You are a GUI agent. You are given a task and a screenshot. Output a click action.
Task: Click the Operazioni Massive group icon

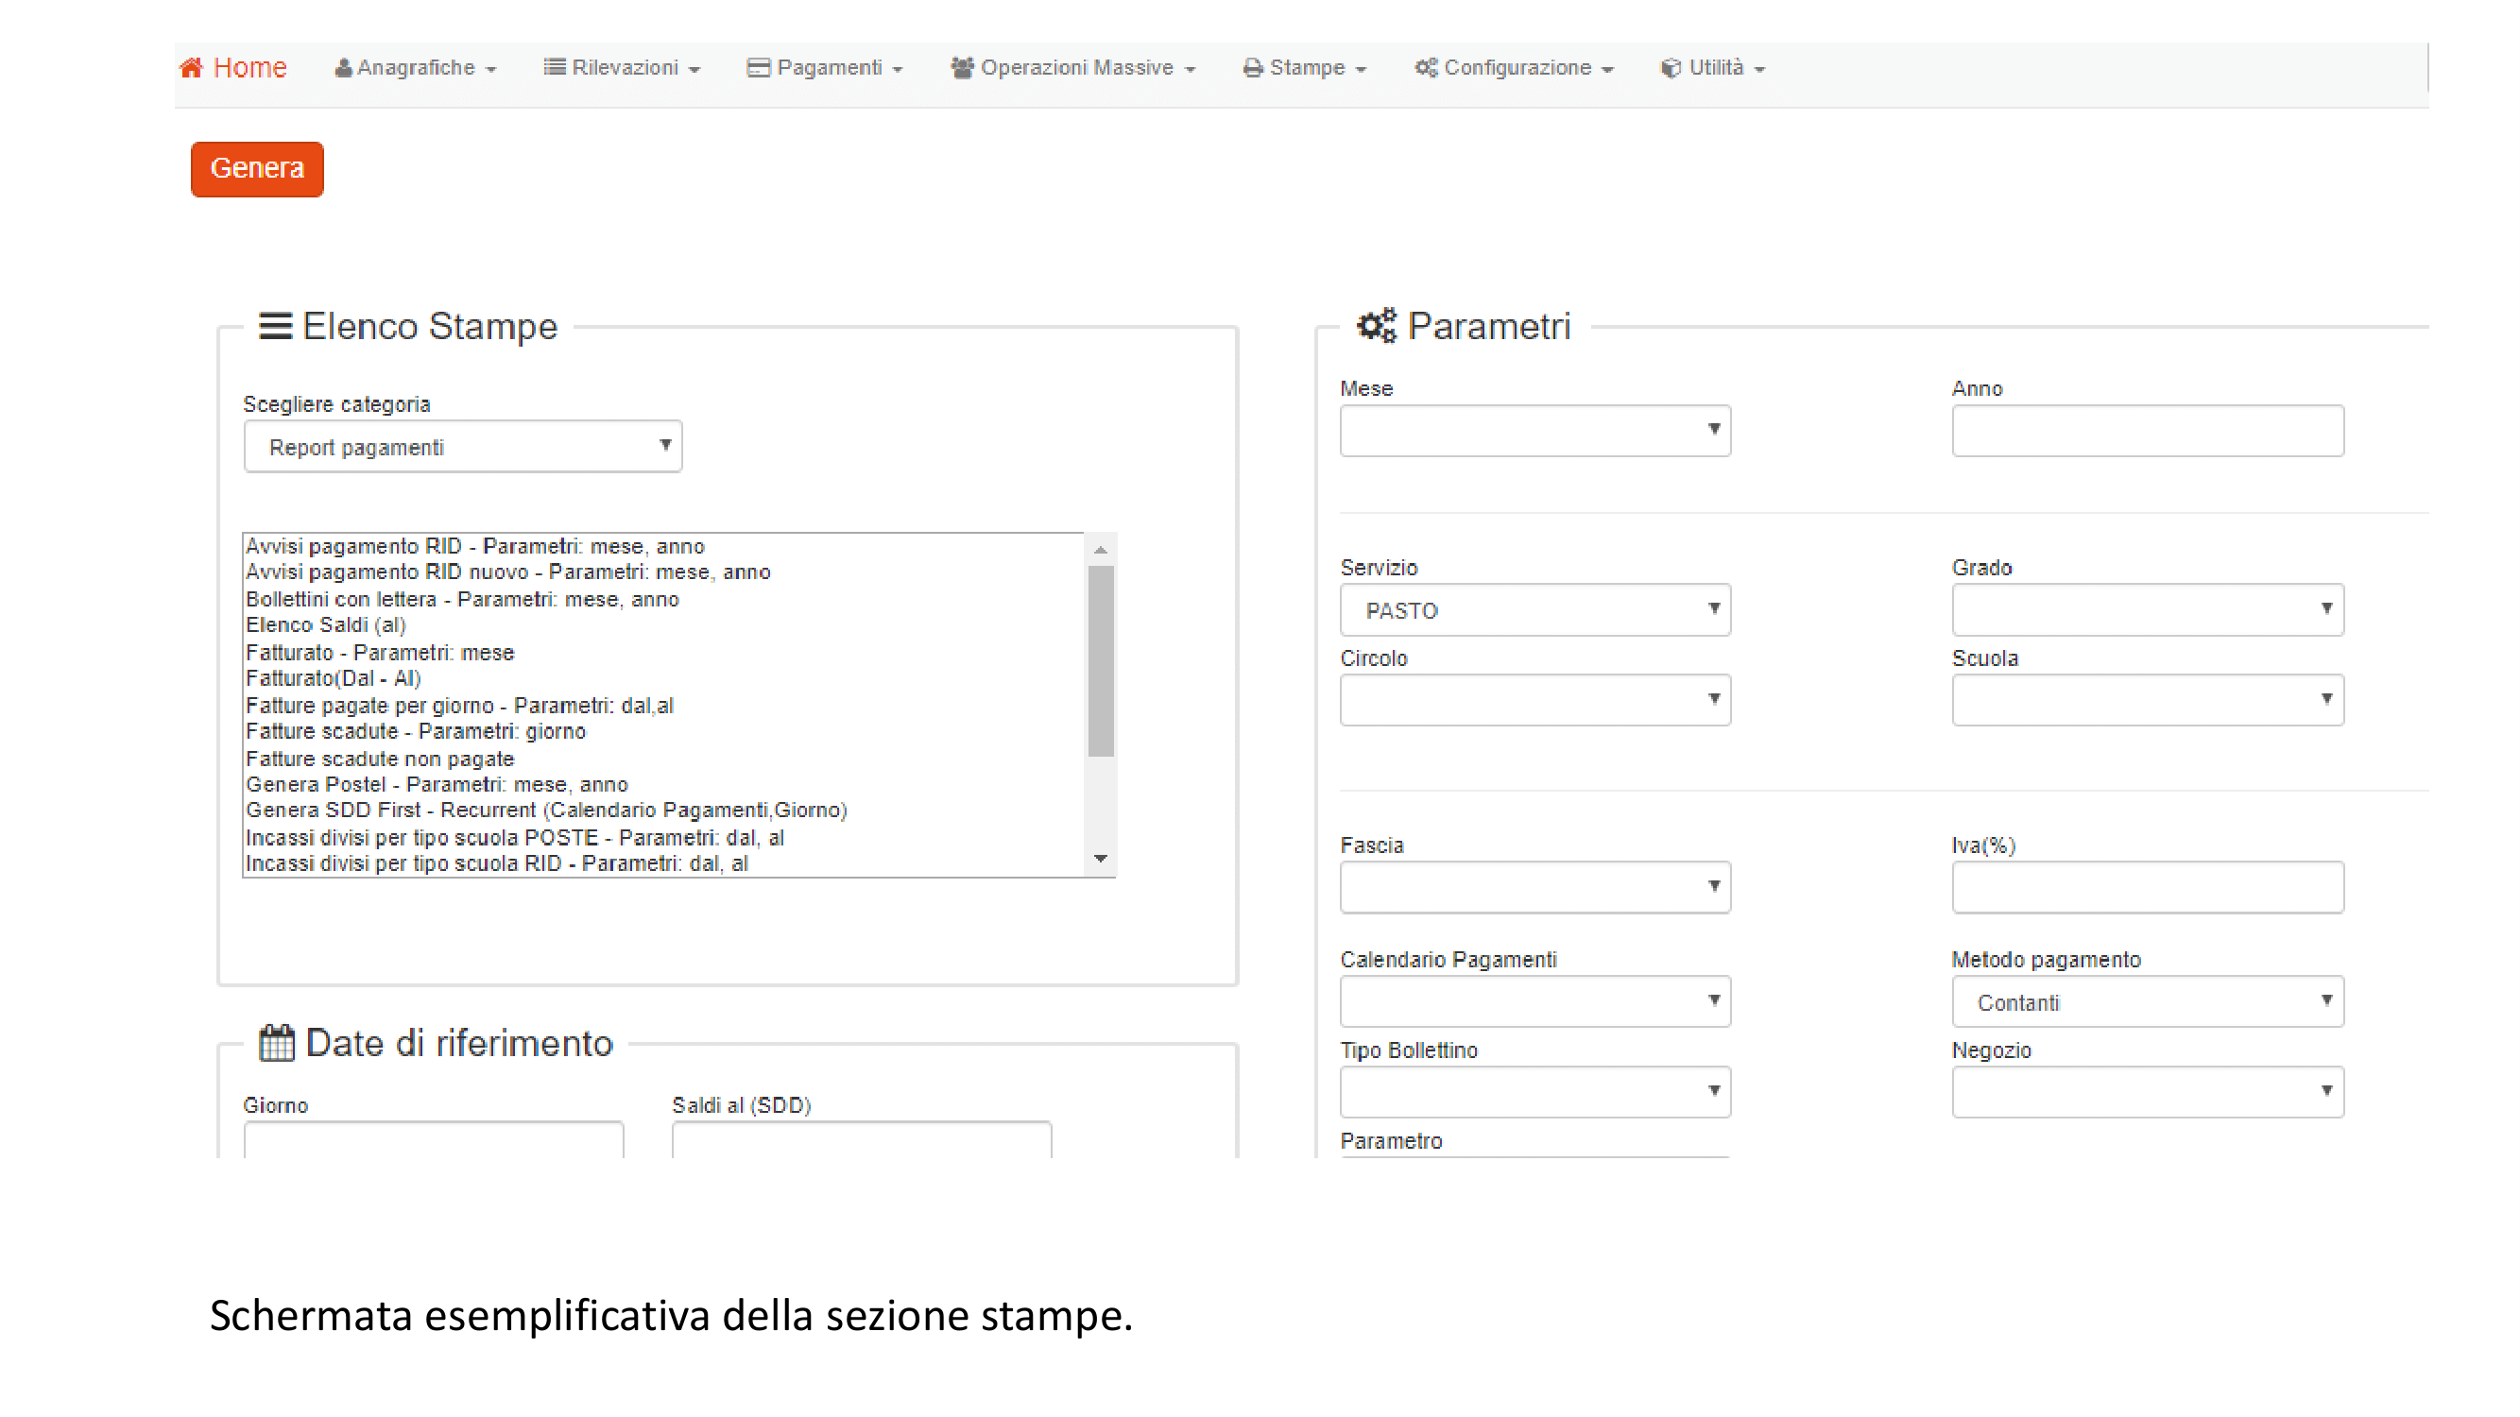click(x=963, y=67)
